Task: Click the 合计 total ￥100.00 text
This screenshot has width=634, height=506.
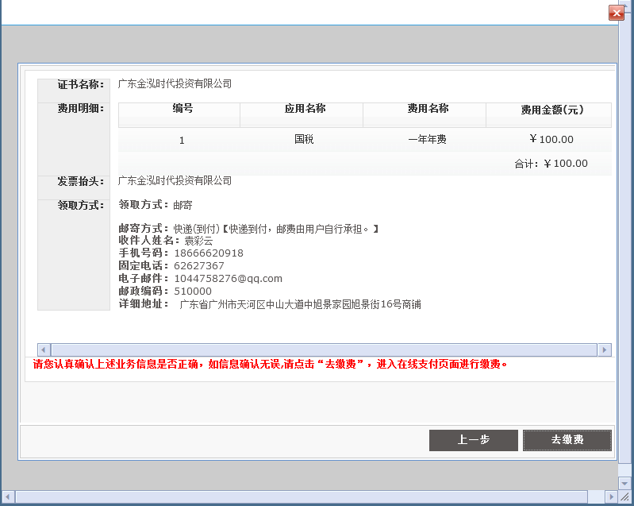Action: [551, 164]
